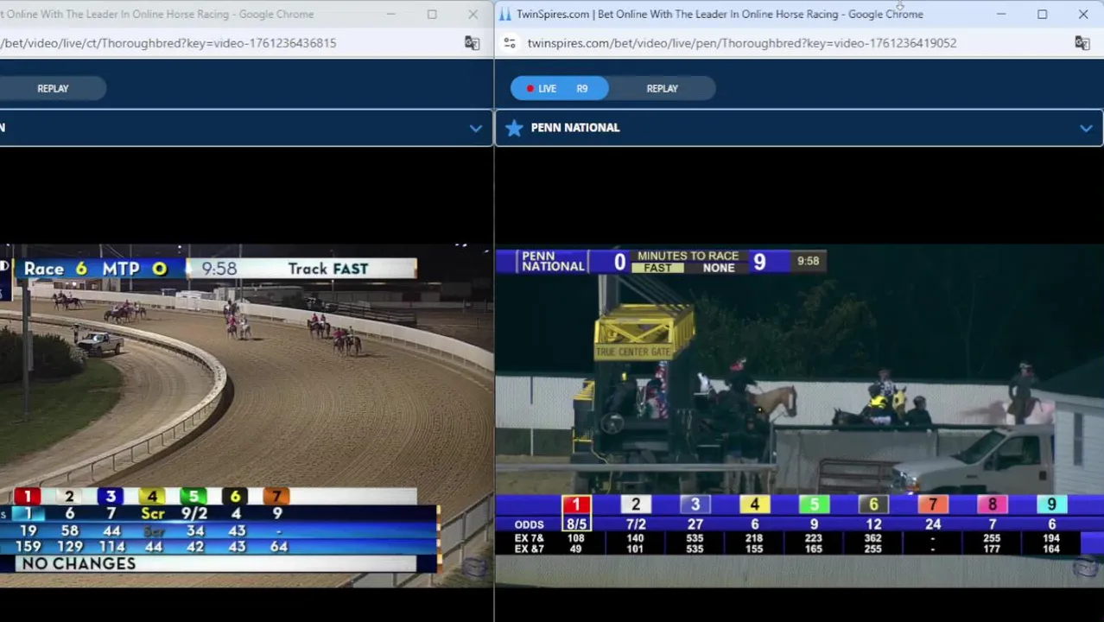Close the left Chrome window
Screen dimensions: 1104x622
click(473, 14)
